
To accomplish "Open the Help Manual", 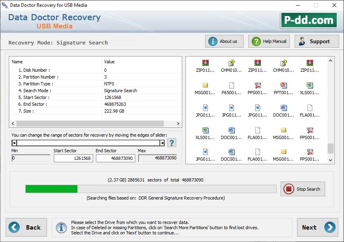I will (269, 41).
